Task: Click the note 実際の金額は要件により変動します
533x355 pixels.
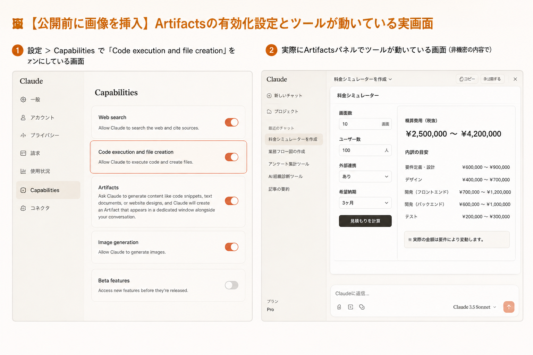Action: pyautogui.click(x=457, y=240)
